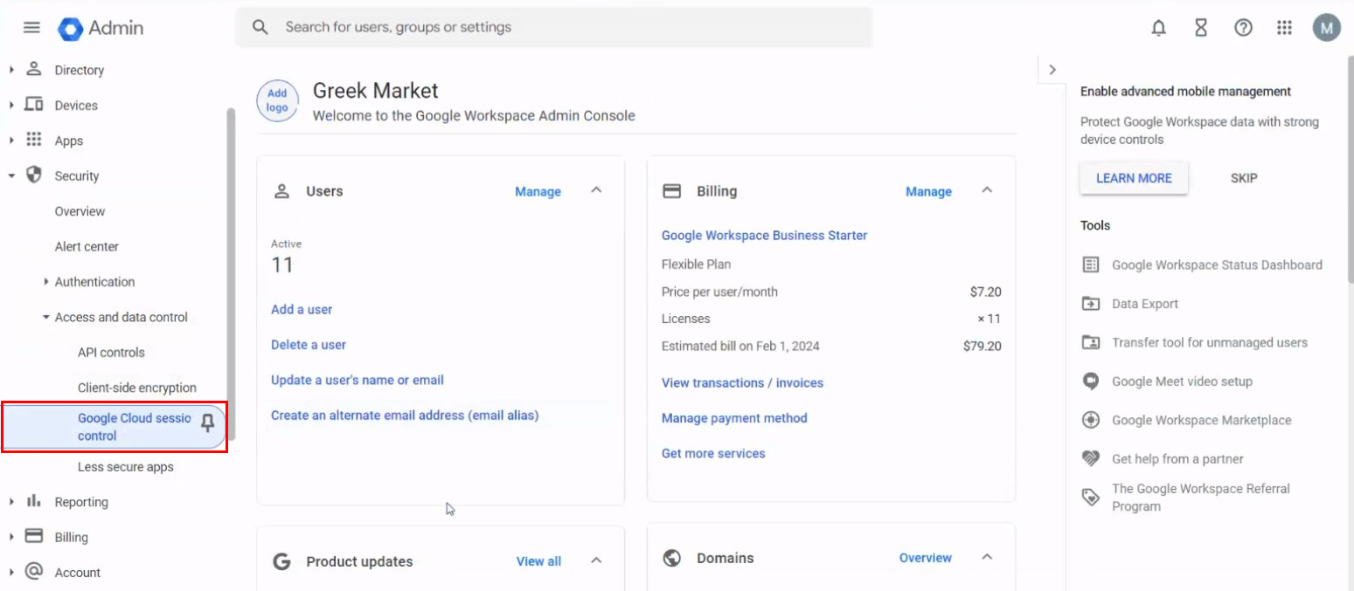
Task: Open the account avatar M
Action: tap(1326, 28)
